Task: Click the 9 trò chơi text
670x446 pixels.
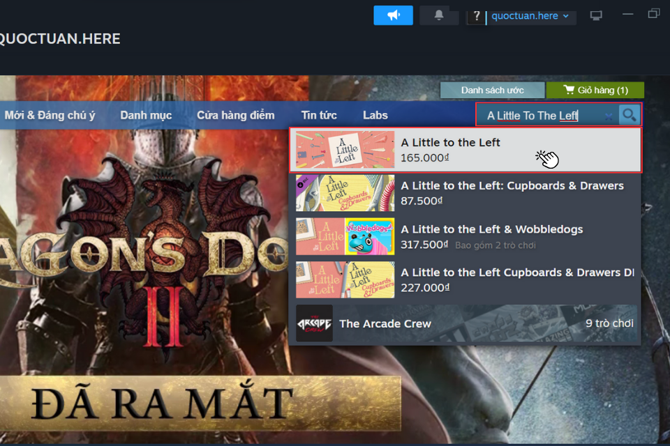Action: [x=609, y=323]
